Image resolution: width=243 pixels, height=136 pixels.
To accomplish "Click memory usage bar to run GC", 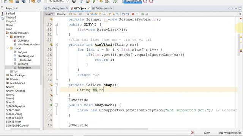I will (x=133, y=2).
